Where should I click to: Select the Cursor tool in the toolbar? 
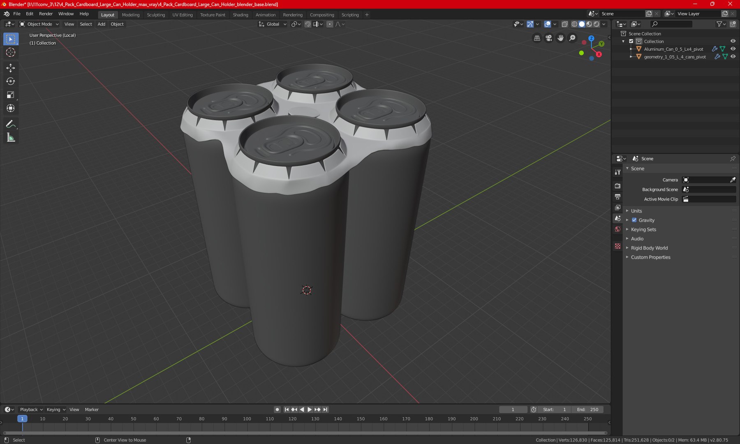coord(11,53)
